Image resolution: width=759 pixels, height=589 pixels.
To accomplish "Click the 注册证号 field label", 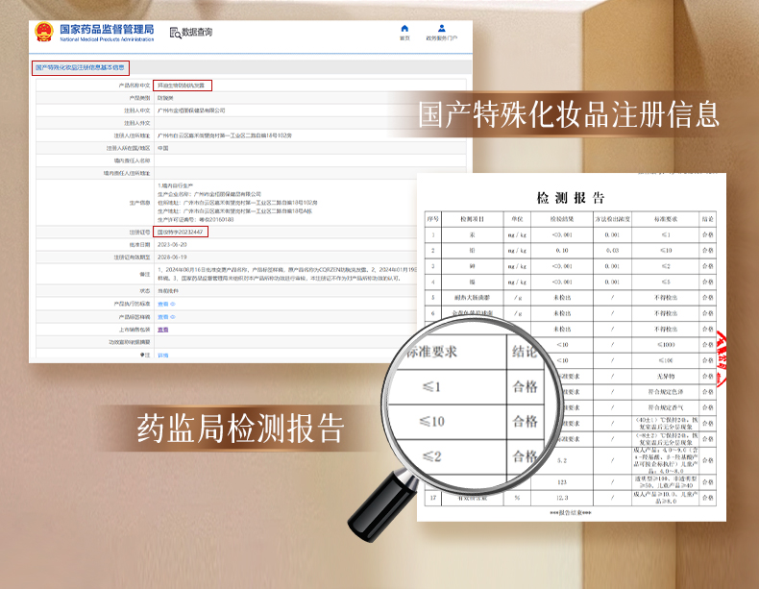I will coord(140,233).
